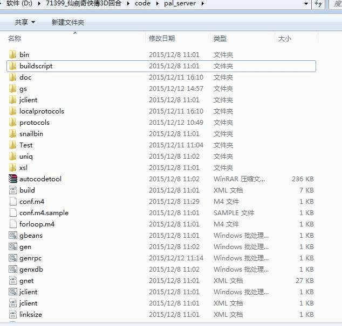The image size is (342, 326).
Task: Click the 236 KB size value
Action: point(303,179)
